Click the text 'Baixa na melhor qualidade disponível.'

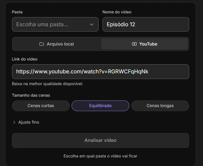point(48,84)
